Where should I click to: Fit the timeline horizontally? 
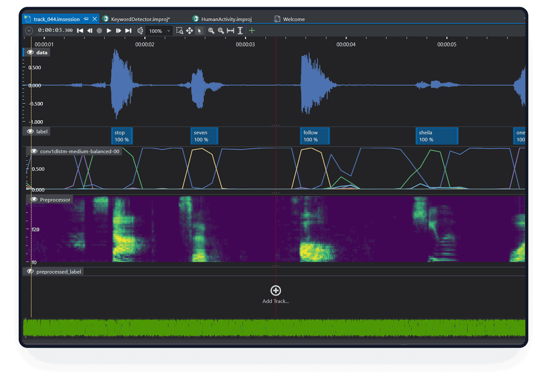[x=230, y=31]
